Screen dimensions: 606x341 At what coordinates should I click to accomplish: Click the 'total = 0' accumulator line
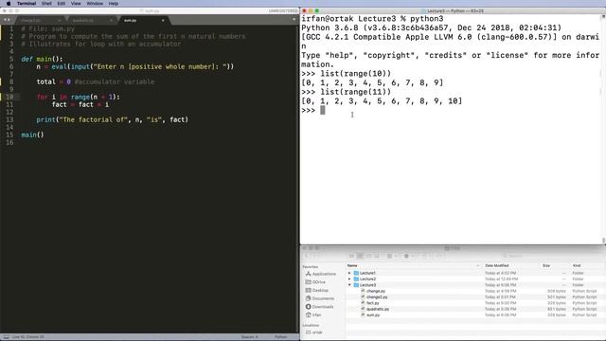(95, 82)
